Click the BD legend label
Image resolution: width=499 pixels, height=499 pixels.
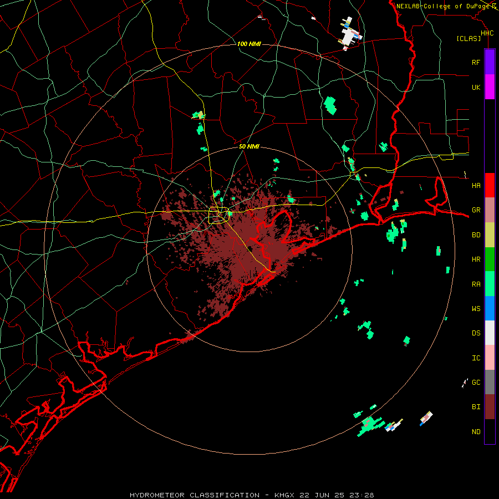coord(476,235)
